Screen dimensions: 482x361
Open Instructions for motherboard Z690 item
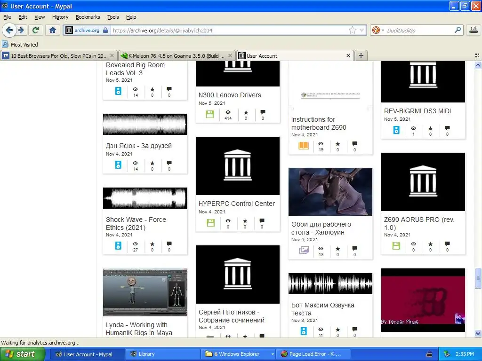coord(319,124)
